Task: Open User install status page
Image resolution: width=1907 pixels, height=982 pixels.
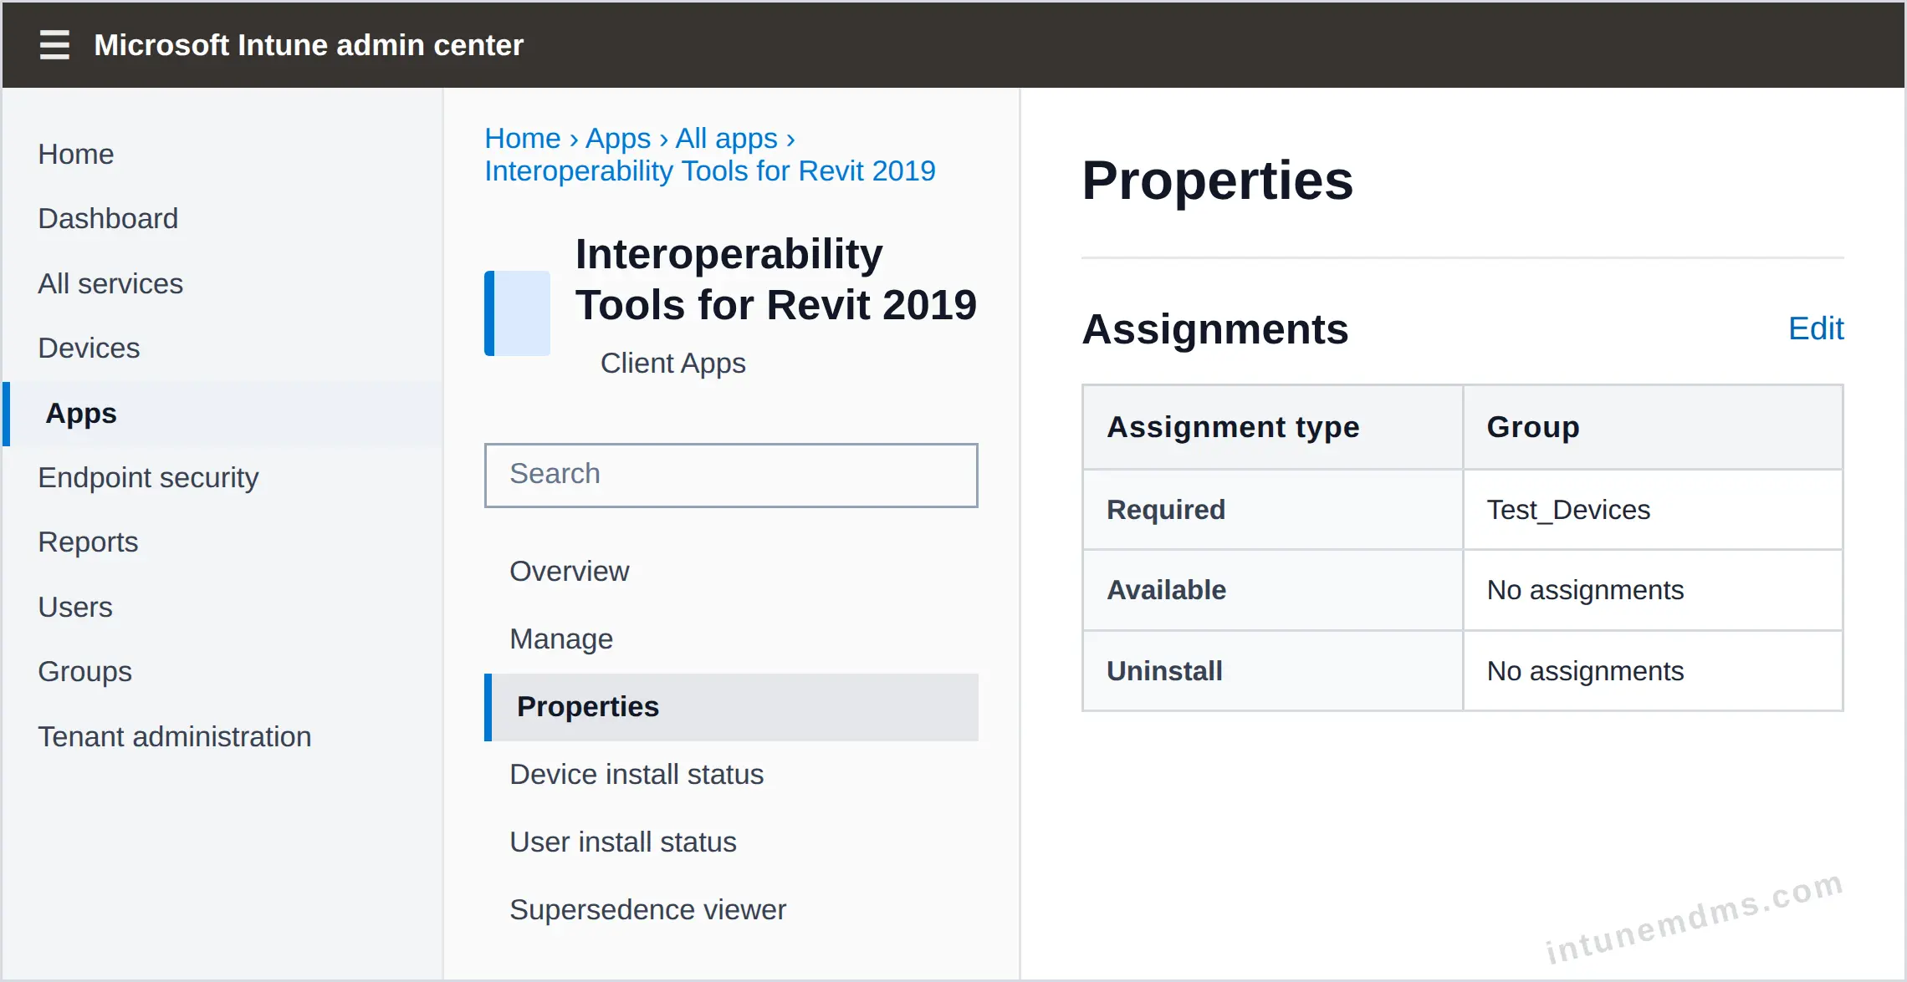Action: [x=623, y=842]
